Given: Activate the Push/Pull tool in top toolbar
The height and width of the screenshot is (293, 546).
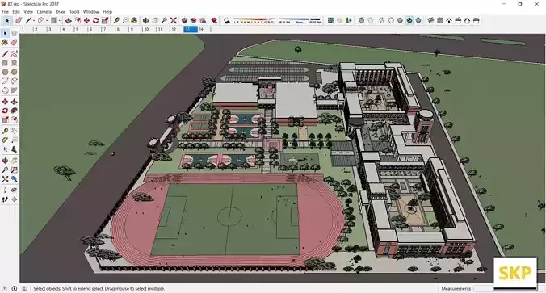Looking at the screenshot, I should coord(68,20).
